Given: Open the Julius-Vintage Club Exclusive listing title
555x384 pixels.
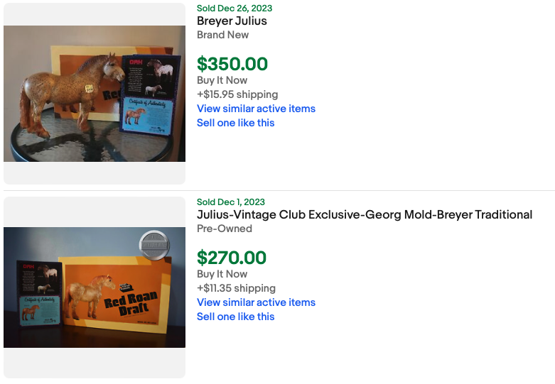Looking at the screenshot, I should coord(365,214).
